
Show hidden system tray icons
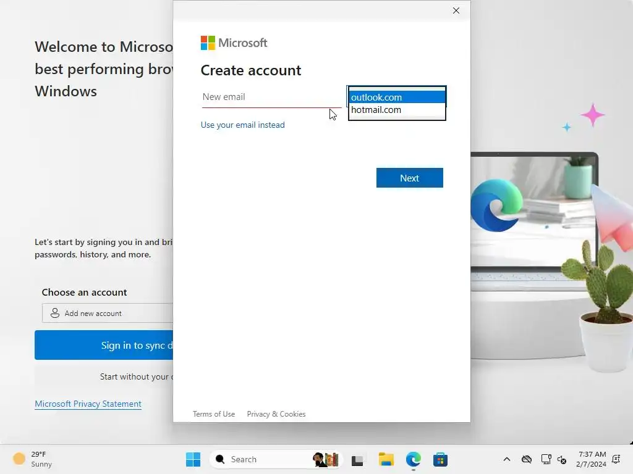pos(507,459)
